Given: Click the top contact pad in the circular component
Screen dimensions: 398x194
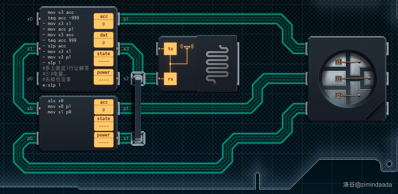Looking at the screenshot, I should [x=339, y=62].
